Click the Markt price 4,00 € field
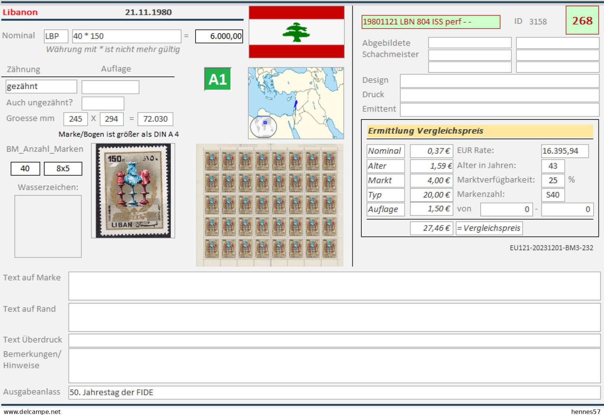 click(432, 180)
